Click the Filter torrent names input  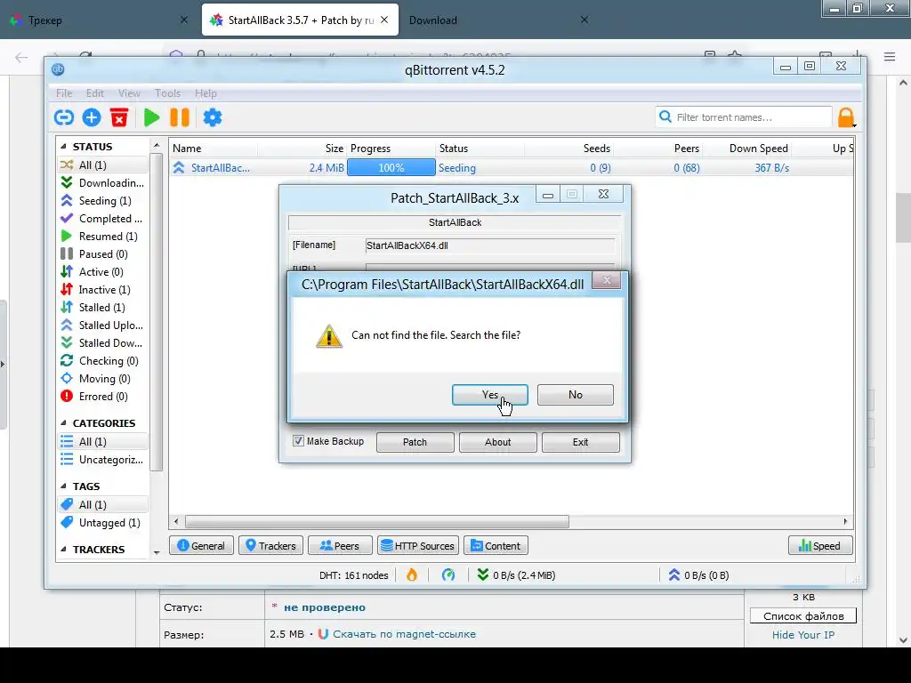(x=745, y=117)
